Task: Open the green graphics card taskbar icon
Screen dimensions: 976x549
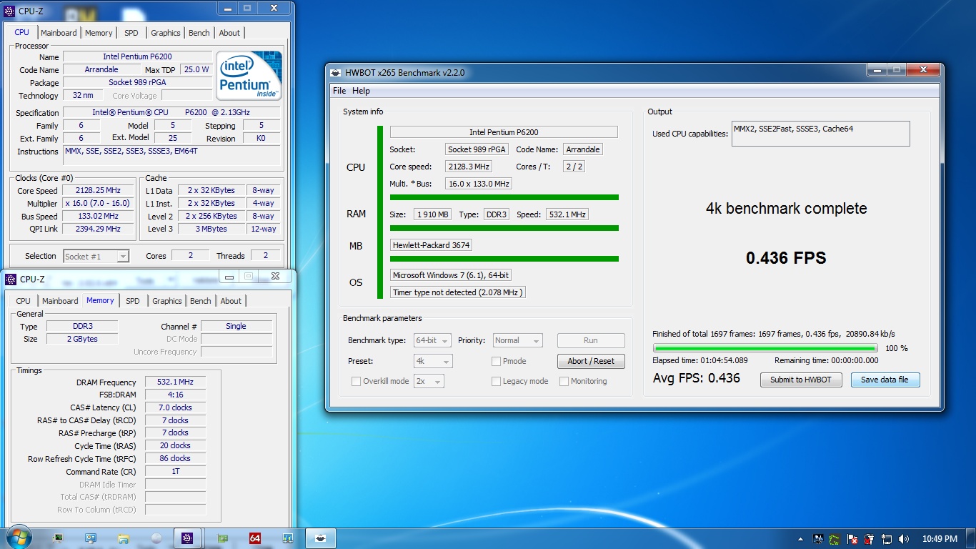Action: 222,538
